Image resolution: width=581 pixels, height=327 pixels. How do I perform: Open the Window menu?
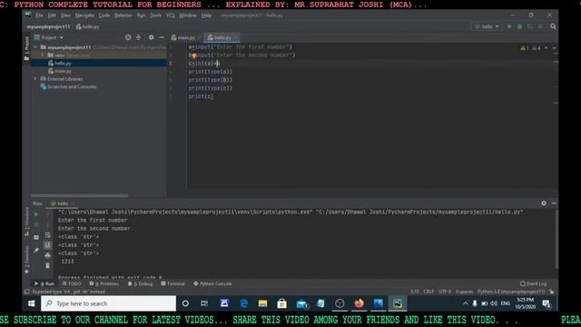[188, 15]
